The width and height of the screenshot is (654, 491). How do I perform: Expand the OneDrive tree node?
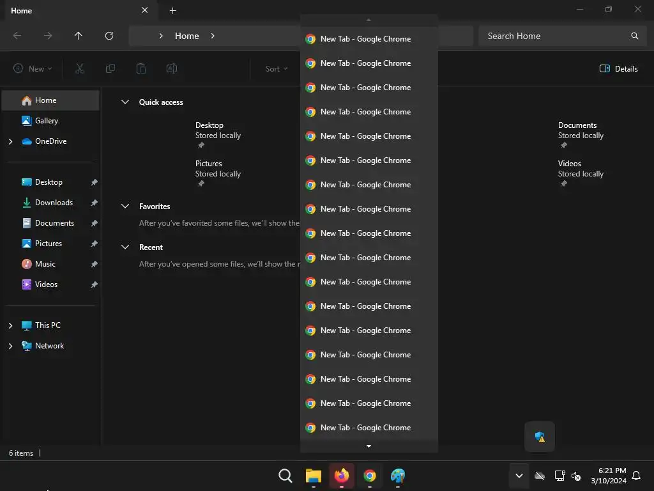click(10, 141)
